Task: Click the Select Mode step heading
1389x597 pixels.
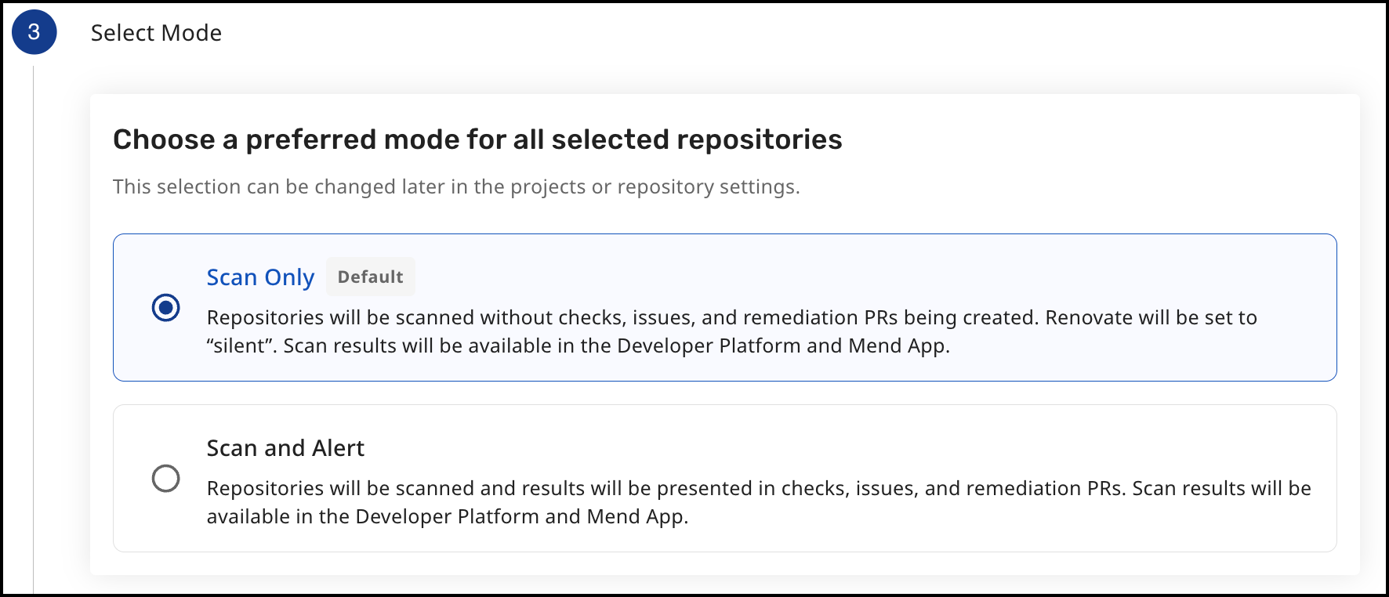Action: pos(156,33)
